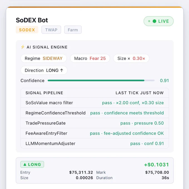Click 'pass · ×2.00 conf, ×0.30 size' result
The width and height of the screenshot is (189, 189).
click(133, 103)
